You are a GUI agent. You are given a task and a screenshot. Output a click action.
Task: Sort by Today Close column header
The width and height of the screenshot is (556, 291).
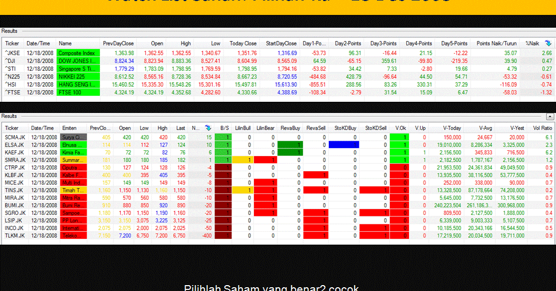(x=243, y=44)
